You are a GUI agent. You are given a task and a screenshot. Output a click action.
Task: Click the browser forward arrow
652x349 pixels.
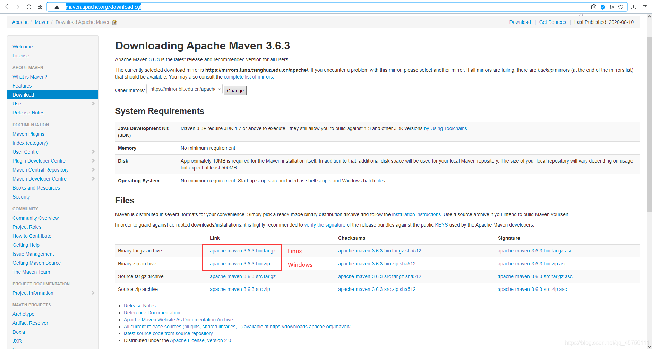point(18,7)
